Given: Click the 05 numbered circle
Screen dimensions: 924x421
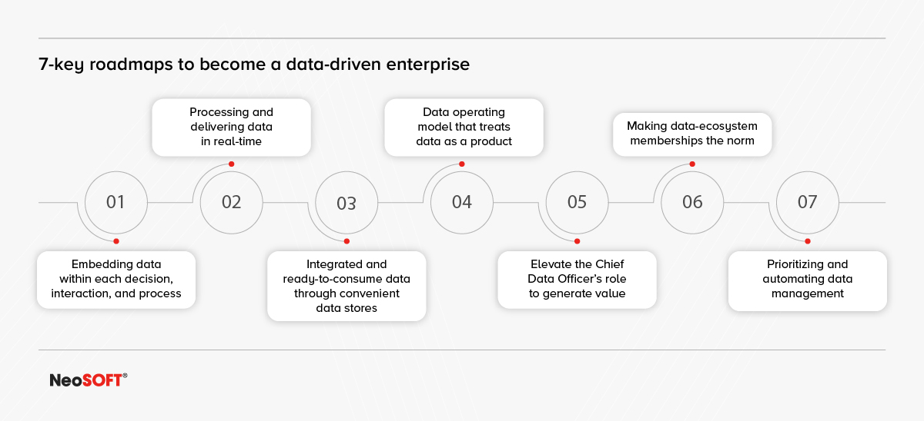Looking at the screenshot, I should 577,202.
